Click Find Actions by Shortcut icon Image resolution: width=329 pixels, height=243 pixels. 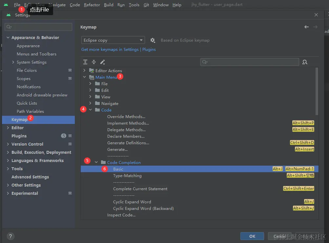click(x=305, y=62)
